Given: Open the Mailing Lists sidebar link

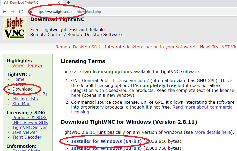Looking at the screenshot, I should pos(25,99).
